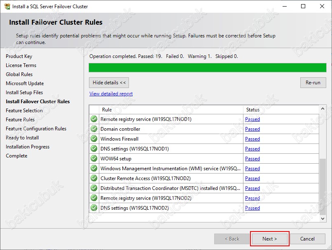The image size is (332, 250).
Task: Click the check icon beside Cluster Remote Access rule
Action: click(94, 178)
